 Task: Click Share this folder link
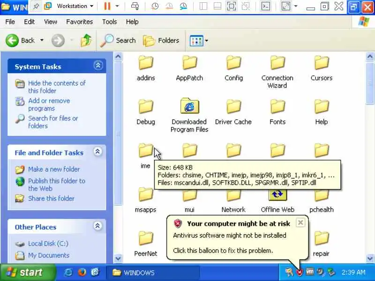tap(51, 198)
